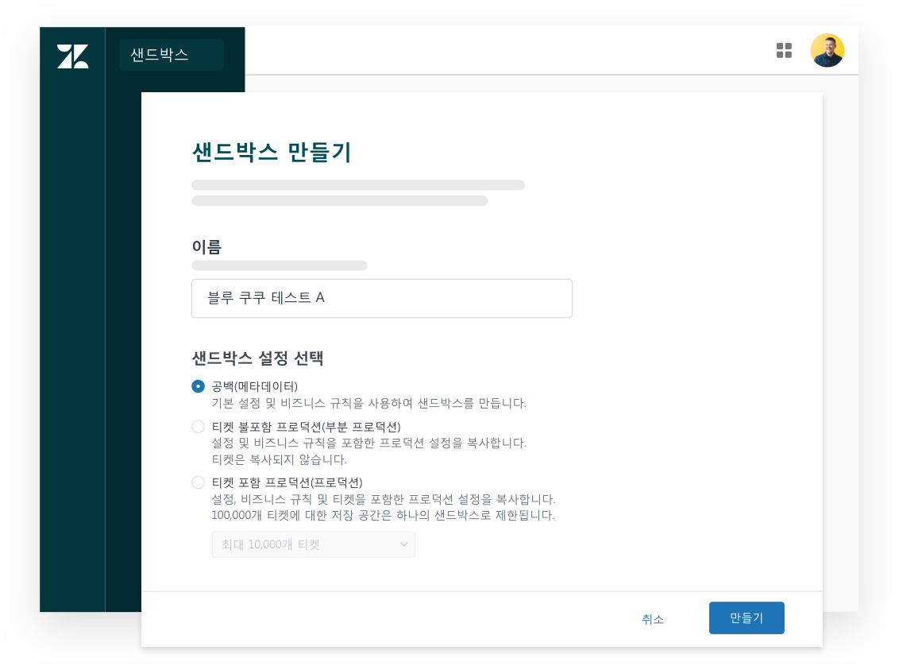Click text 티켓은 복사되지 않습니다.
899x666 pixels.
tap(280, 459)
